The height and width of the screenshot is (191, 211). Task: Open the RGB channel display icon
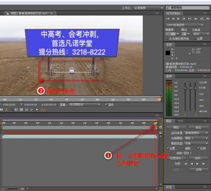point(12,110)
